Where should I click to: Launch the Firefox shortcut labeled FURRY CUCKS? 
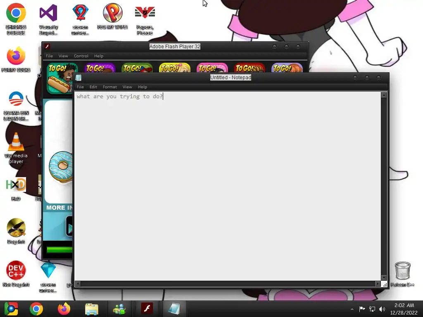point(16,59)
